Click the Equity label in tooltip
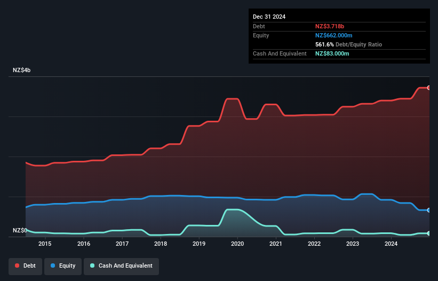 261,35
